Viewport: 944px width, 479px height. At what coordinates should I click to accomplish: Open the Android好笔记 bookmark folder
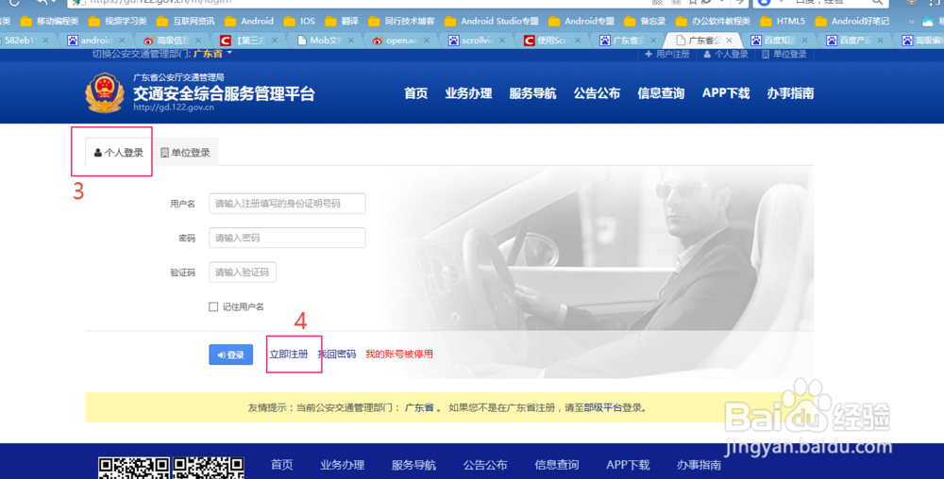coord(851,21)
